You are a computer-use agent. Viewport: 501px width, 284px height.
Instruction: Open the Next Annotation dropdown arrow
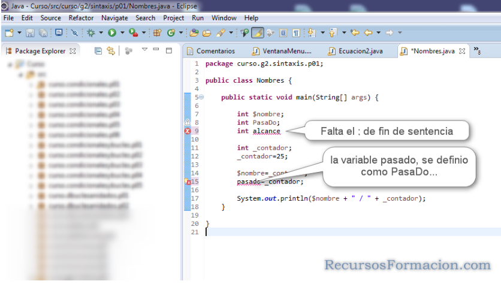click(322, 32)
